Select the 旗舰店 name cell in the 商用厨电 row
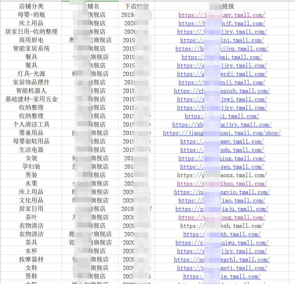This screenshot has width=295, height=284. 90,40
